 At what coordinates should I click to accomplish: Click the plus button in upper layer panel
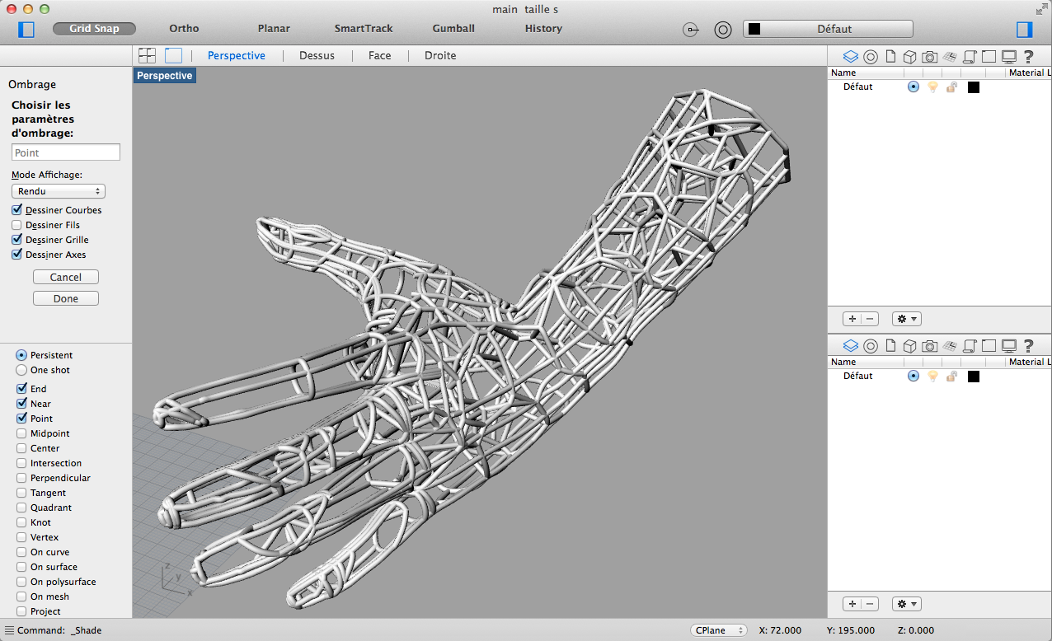852,319
